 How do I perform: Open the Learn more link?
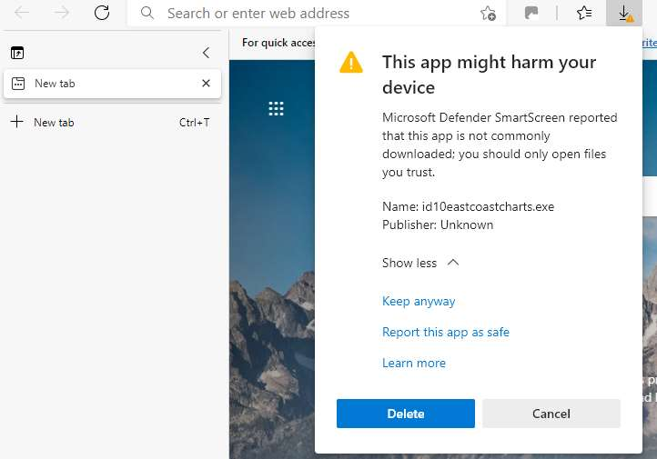(413, 363)
